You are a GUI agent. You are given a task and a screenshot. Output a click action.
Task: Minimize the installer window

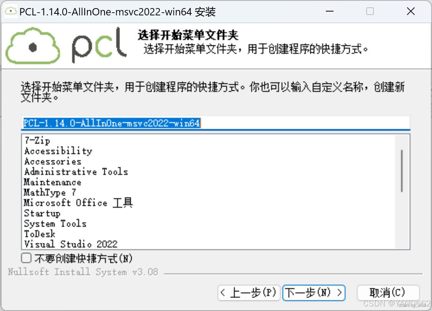pyautogui.click(x=330, y=11)
